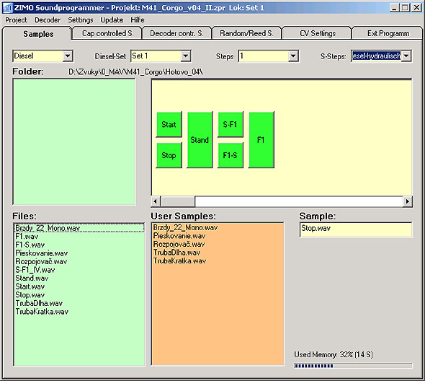Click the Sample field showing Stop.wav
425x381 pixels.
tap(356, 229)
